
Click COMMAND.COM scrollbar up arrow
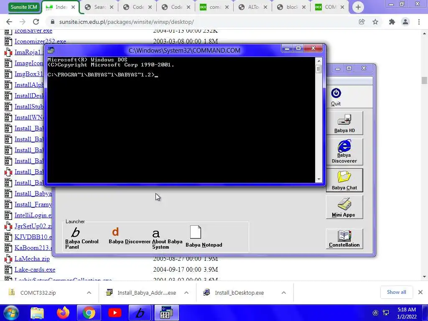[x=318, y=61]
